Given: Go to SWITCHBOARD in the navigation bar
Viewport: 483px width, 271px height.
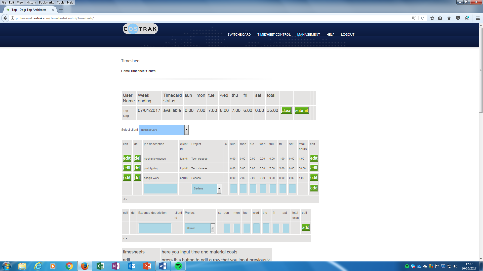Looking at the screenshot, I should (239, 34).
